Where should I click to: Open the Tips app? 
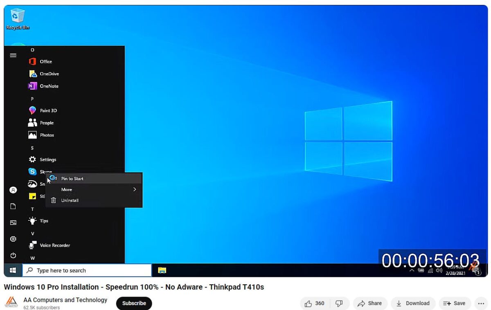click(x=38, y=221)
